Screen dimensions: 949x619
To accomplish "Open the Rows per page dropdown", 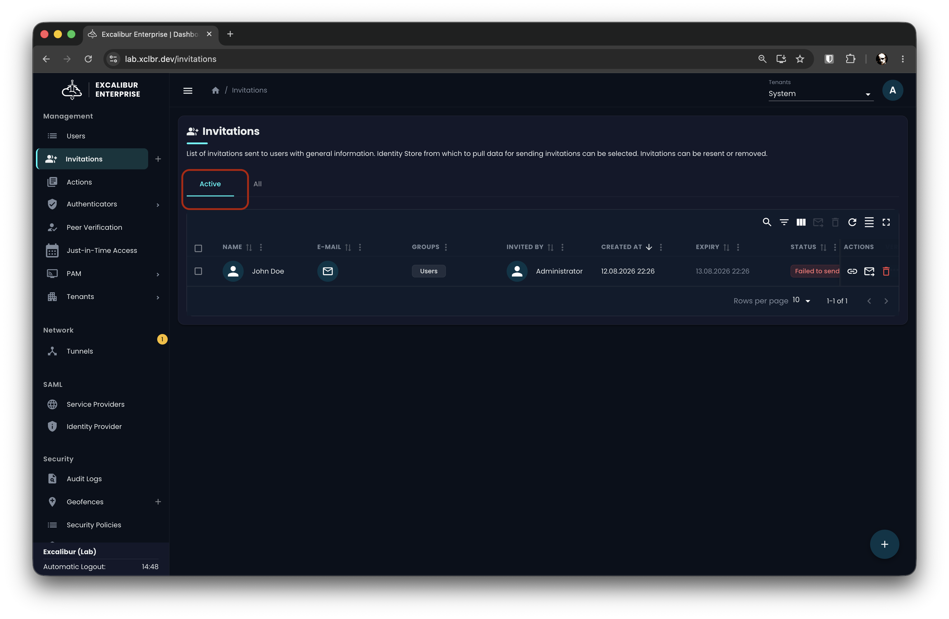I will coord(801,300).
